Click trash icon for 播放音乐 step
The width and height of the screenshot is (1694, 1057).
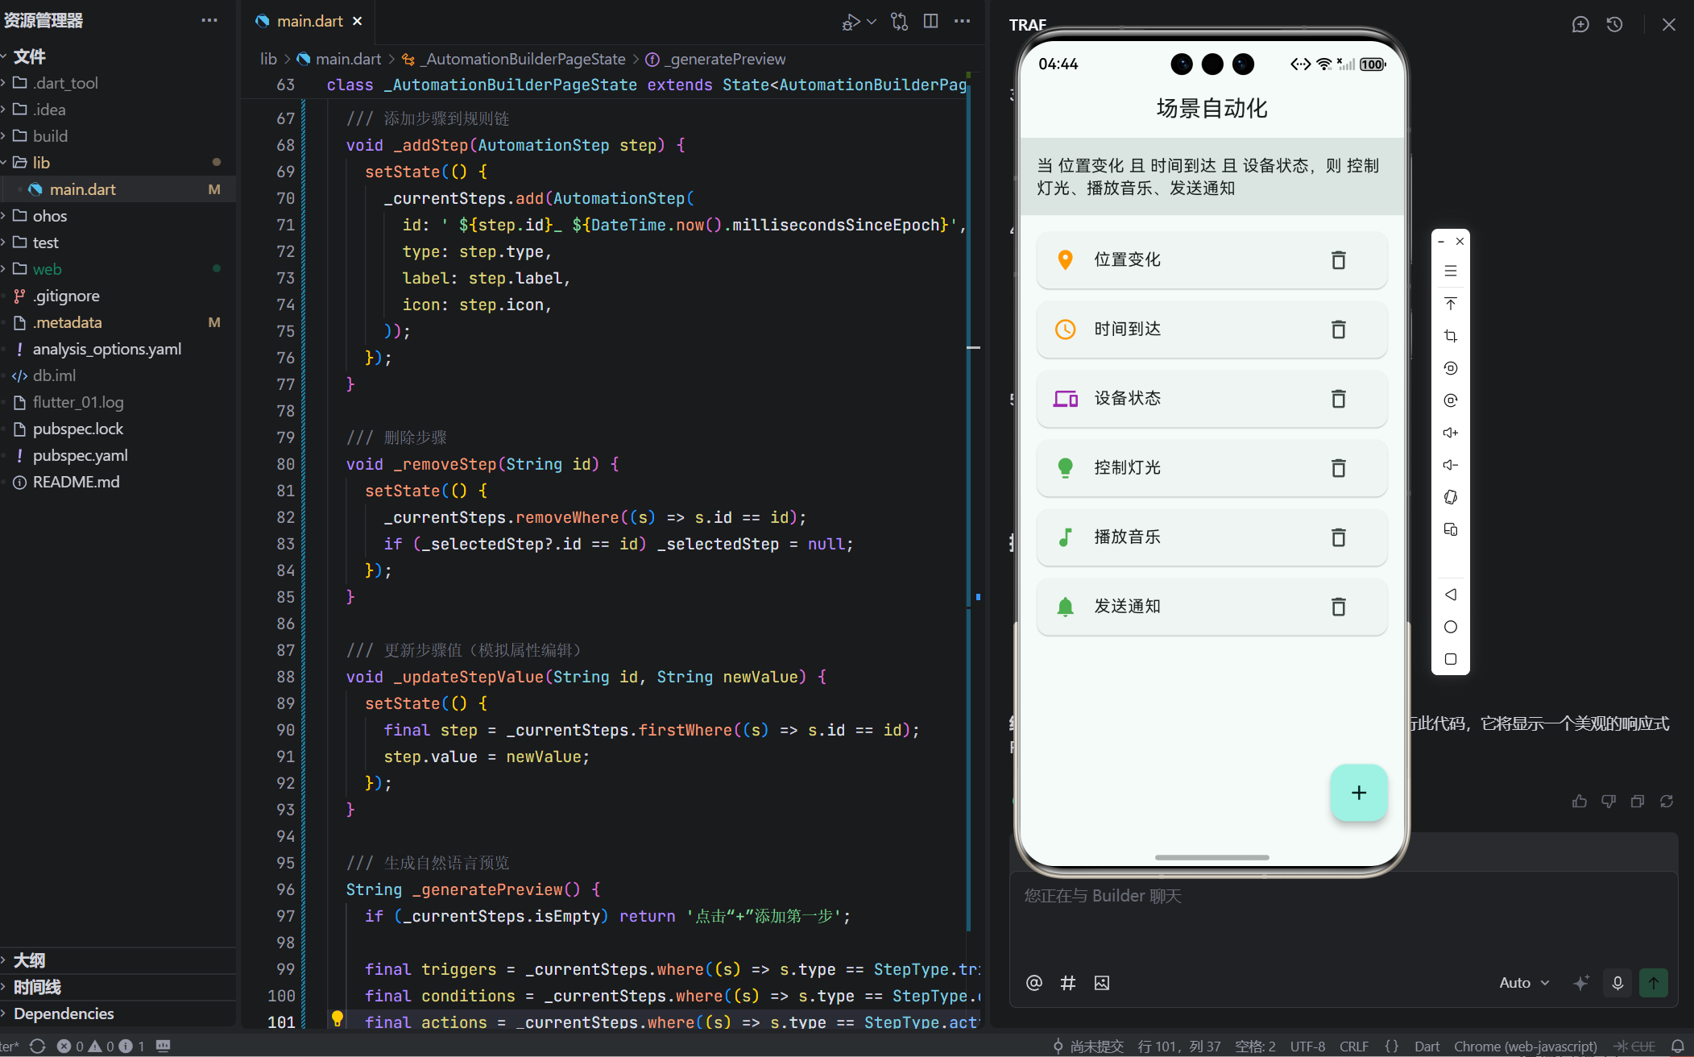pyautogui.click(x=1338, y=537)
